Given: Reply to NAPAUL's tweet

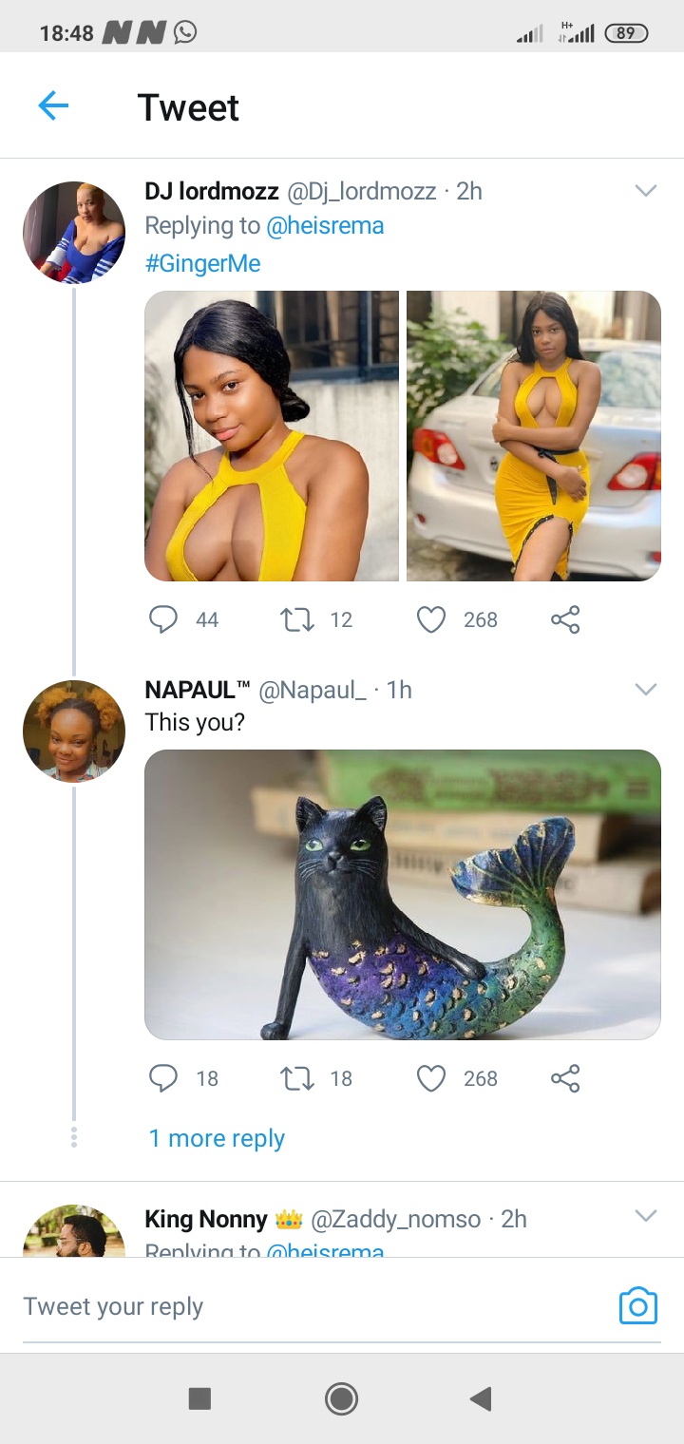Looking at the screenshot, I should coord(163,1078).
